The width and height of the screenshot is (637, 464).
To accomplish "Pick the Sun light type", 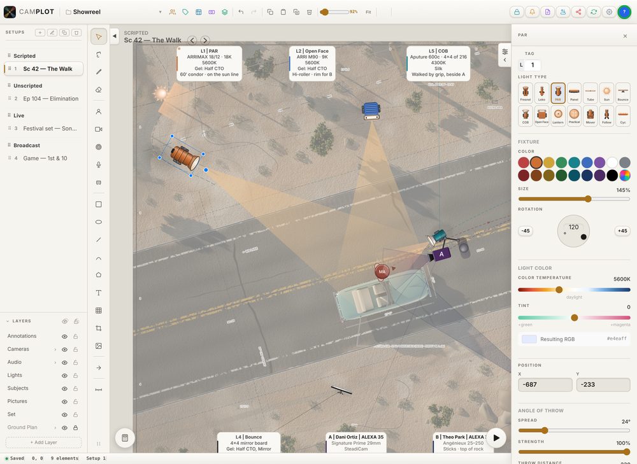I will click(x=606, y=93).
